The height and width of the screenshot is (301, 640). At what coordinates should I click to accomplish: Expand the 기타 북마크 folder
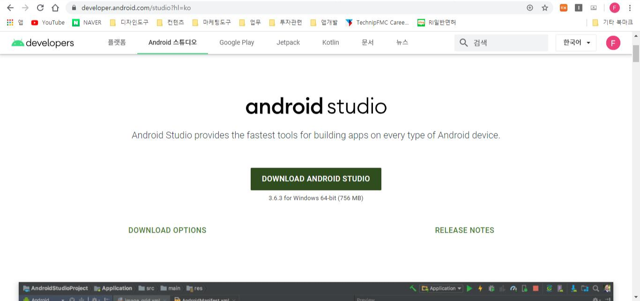coord(612,22)
